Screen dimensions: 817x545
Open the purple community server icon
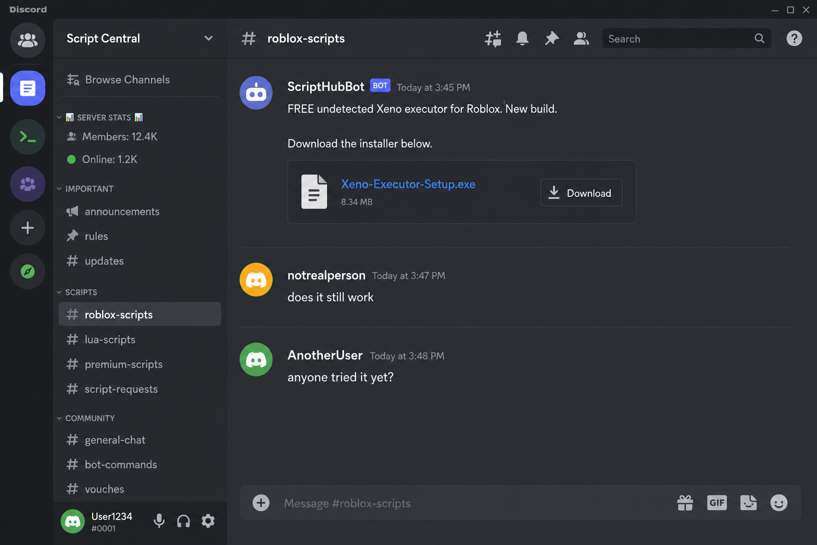coord(28,184)
